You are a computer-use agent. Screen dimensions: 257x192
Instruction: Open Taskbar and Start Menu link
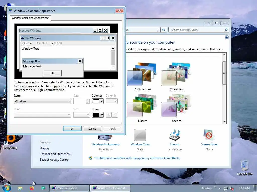pos(55,154)
